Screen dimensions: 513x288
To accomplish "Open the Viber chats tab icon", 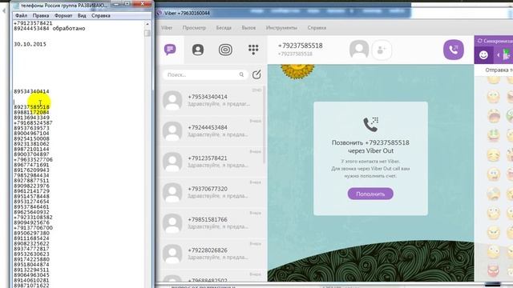I will point(170,50).
